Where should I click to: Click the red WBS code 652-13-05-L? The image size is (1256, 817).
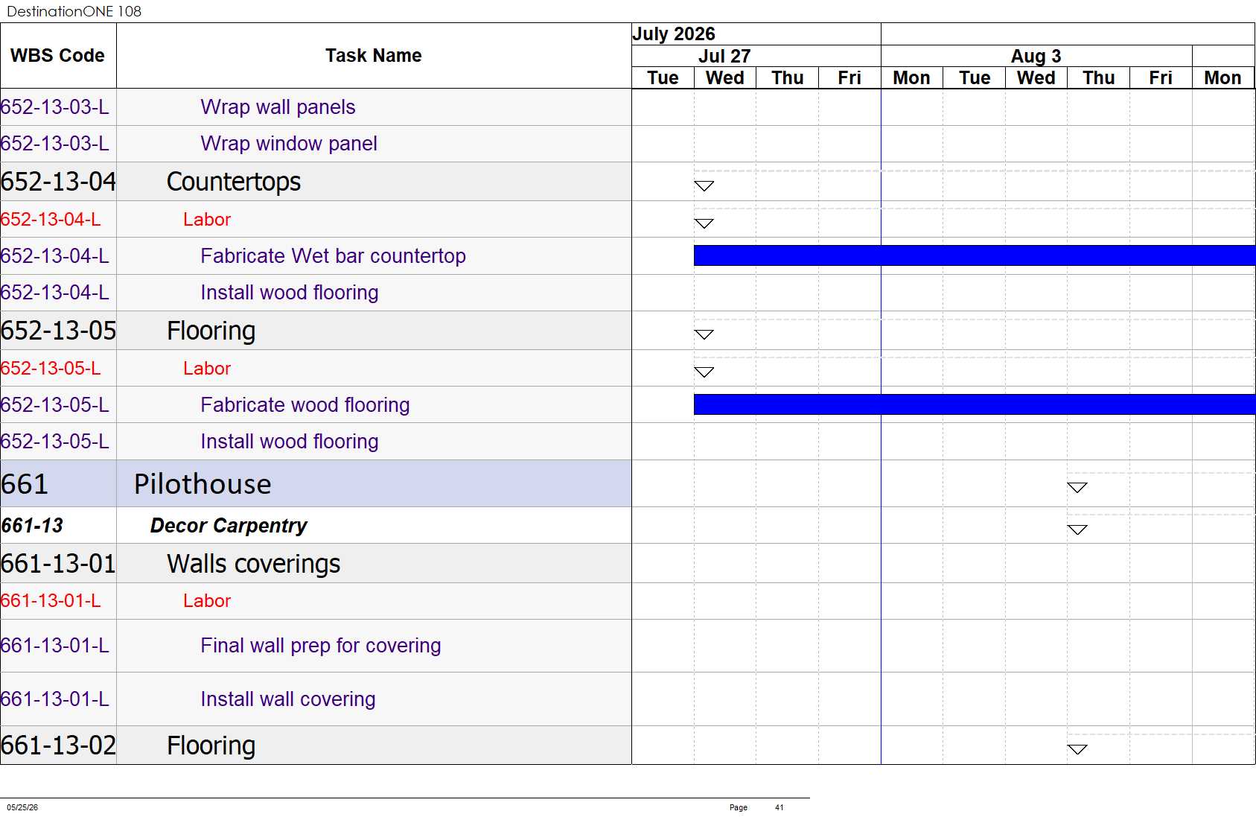[51, 369]
